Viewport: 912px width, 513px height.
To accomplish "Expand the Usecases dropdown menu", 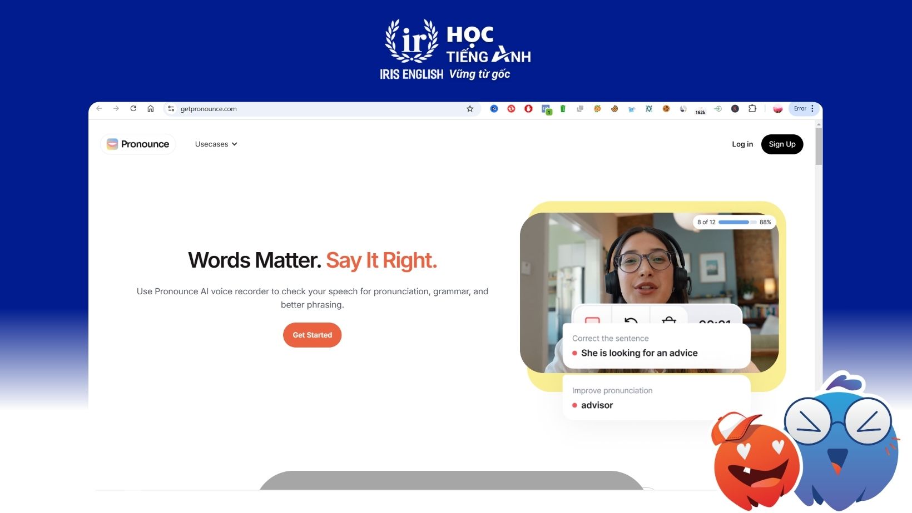I will click(216, 144).
